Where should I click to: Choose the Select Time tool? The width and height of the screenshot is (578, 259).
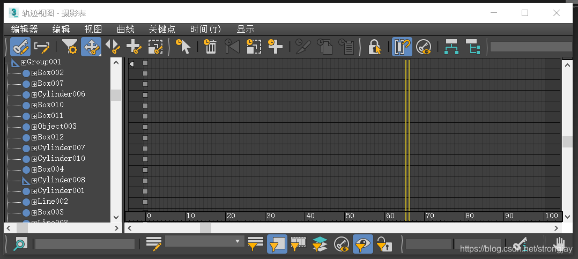point(183,47)
